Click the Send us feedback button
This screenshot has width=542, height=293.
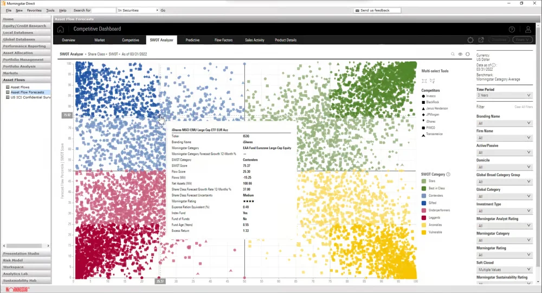coord(377,10)
